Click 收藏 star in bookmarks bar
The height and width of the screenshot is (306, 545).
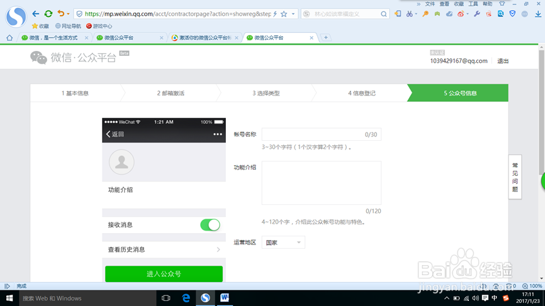tap(40, 26)
